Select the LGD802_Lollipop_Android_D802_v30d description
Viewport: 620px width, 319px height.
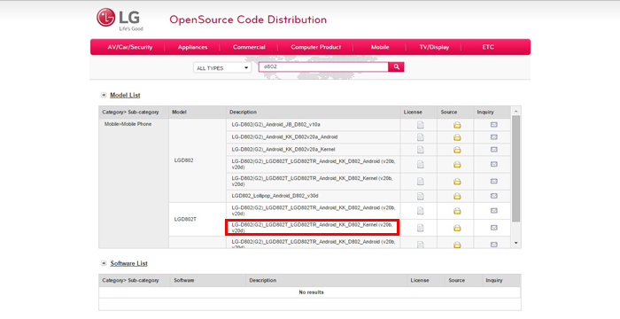(x=275, y=196)
